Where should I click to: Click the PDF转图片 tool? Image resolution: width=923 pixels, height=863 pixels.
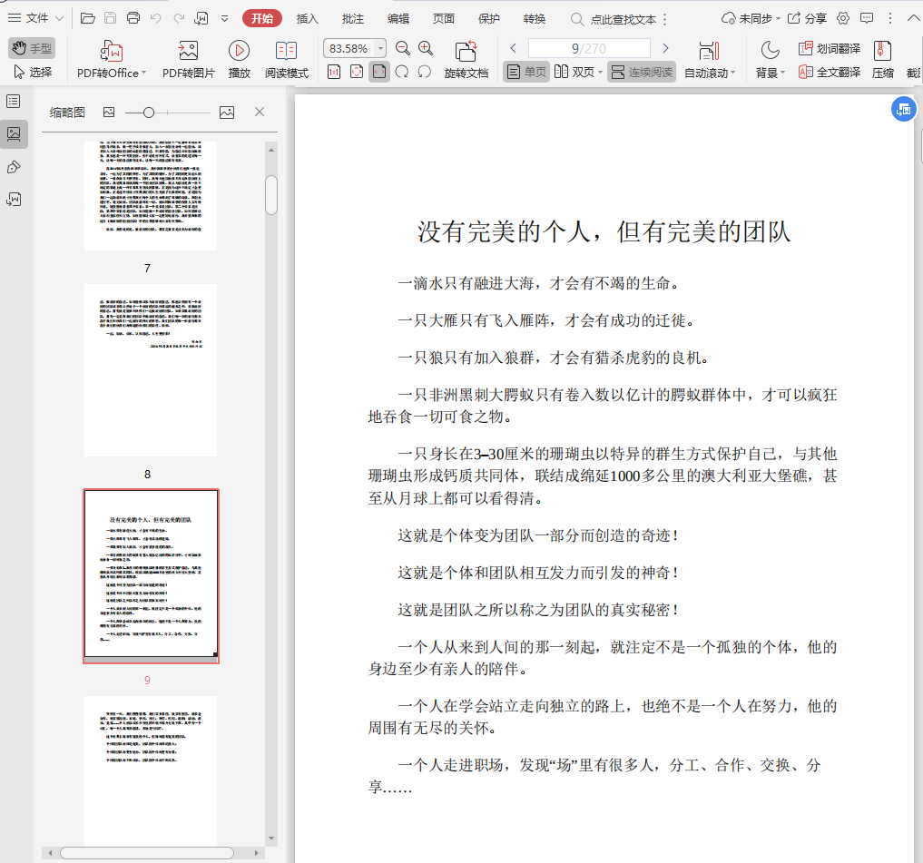pos(189,60)
